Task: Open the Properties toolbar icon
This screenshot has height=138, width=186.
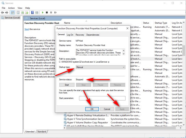Action: [x=18, y=13]
